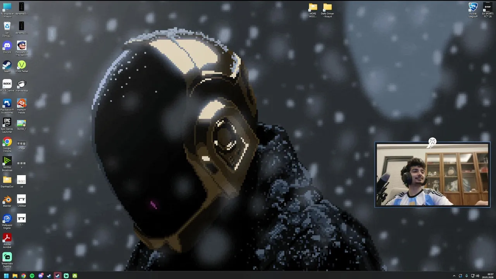Select the Adobe Acrobat desktop icon
This screenshot has height=279, width=496.
[x=7, y=241]
